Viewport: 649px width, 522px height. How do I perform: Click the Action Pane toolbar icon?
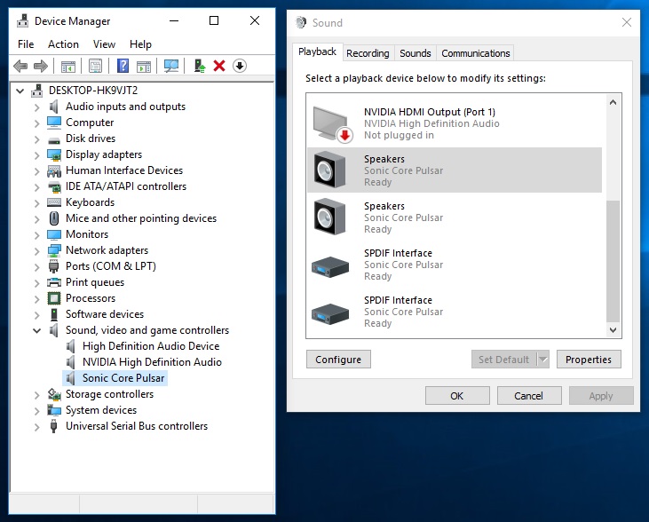(144, 67)
